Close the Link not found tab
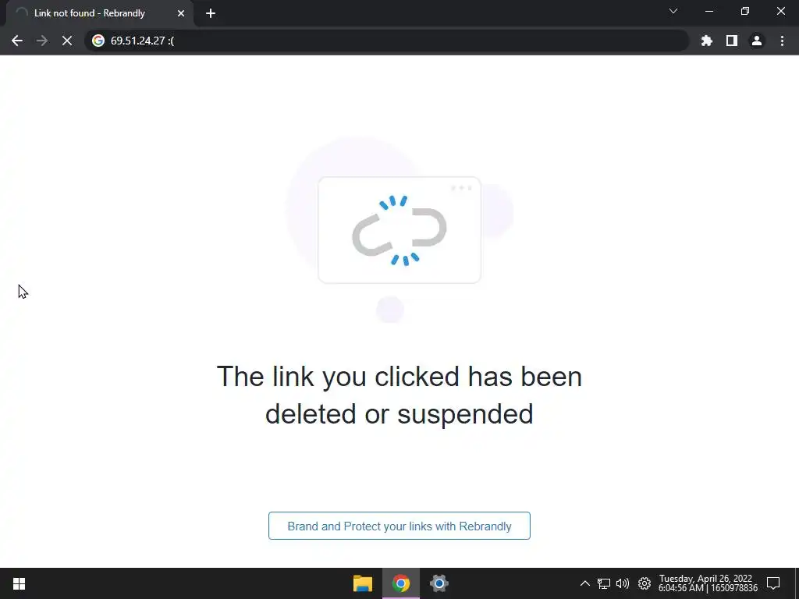 click(x=181, y=13)
